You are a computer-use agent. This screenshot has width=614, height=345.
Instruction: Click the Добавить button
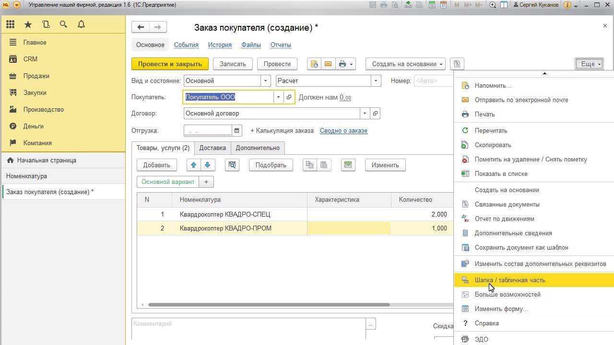coord(156,165)
